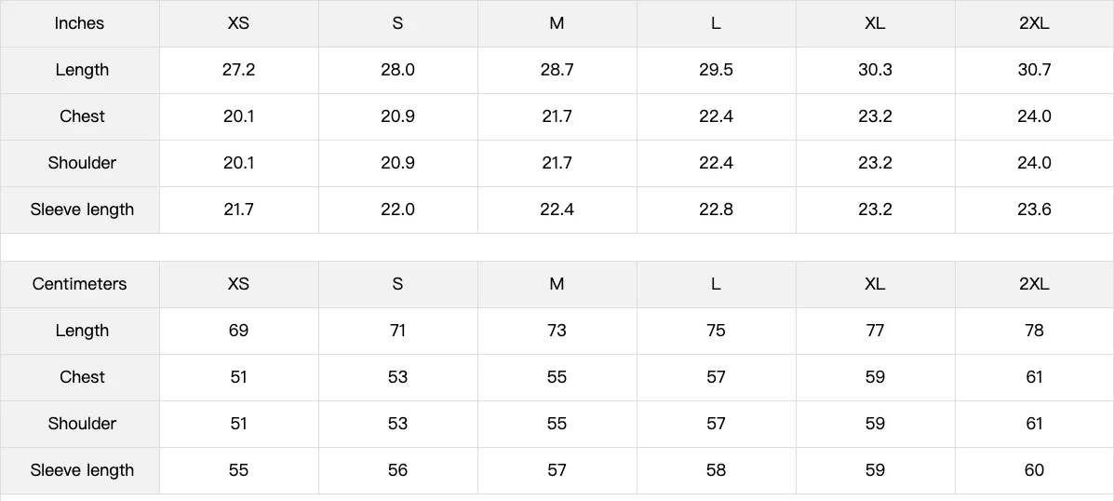Click the 22.8 sleeve length value
1114x501 pixels.
pos(716,210)
